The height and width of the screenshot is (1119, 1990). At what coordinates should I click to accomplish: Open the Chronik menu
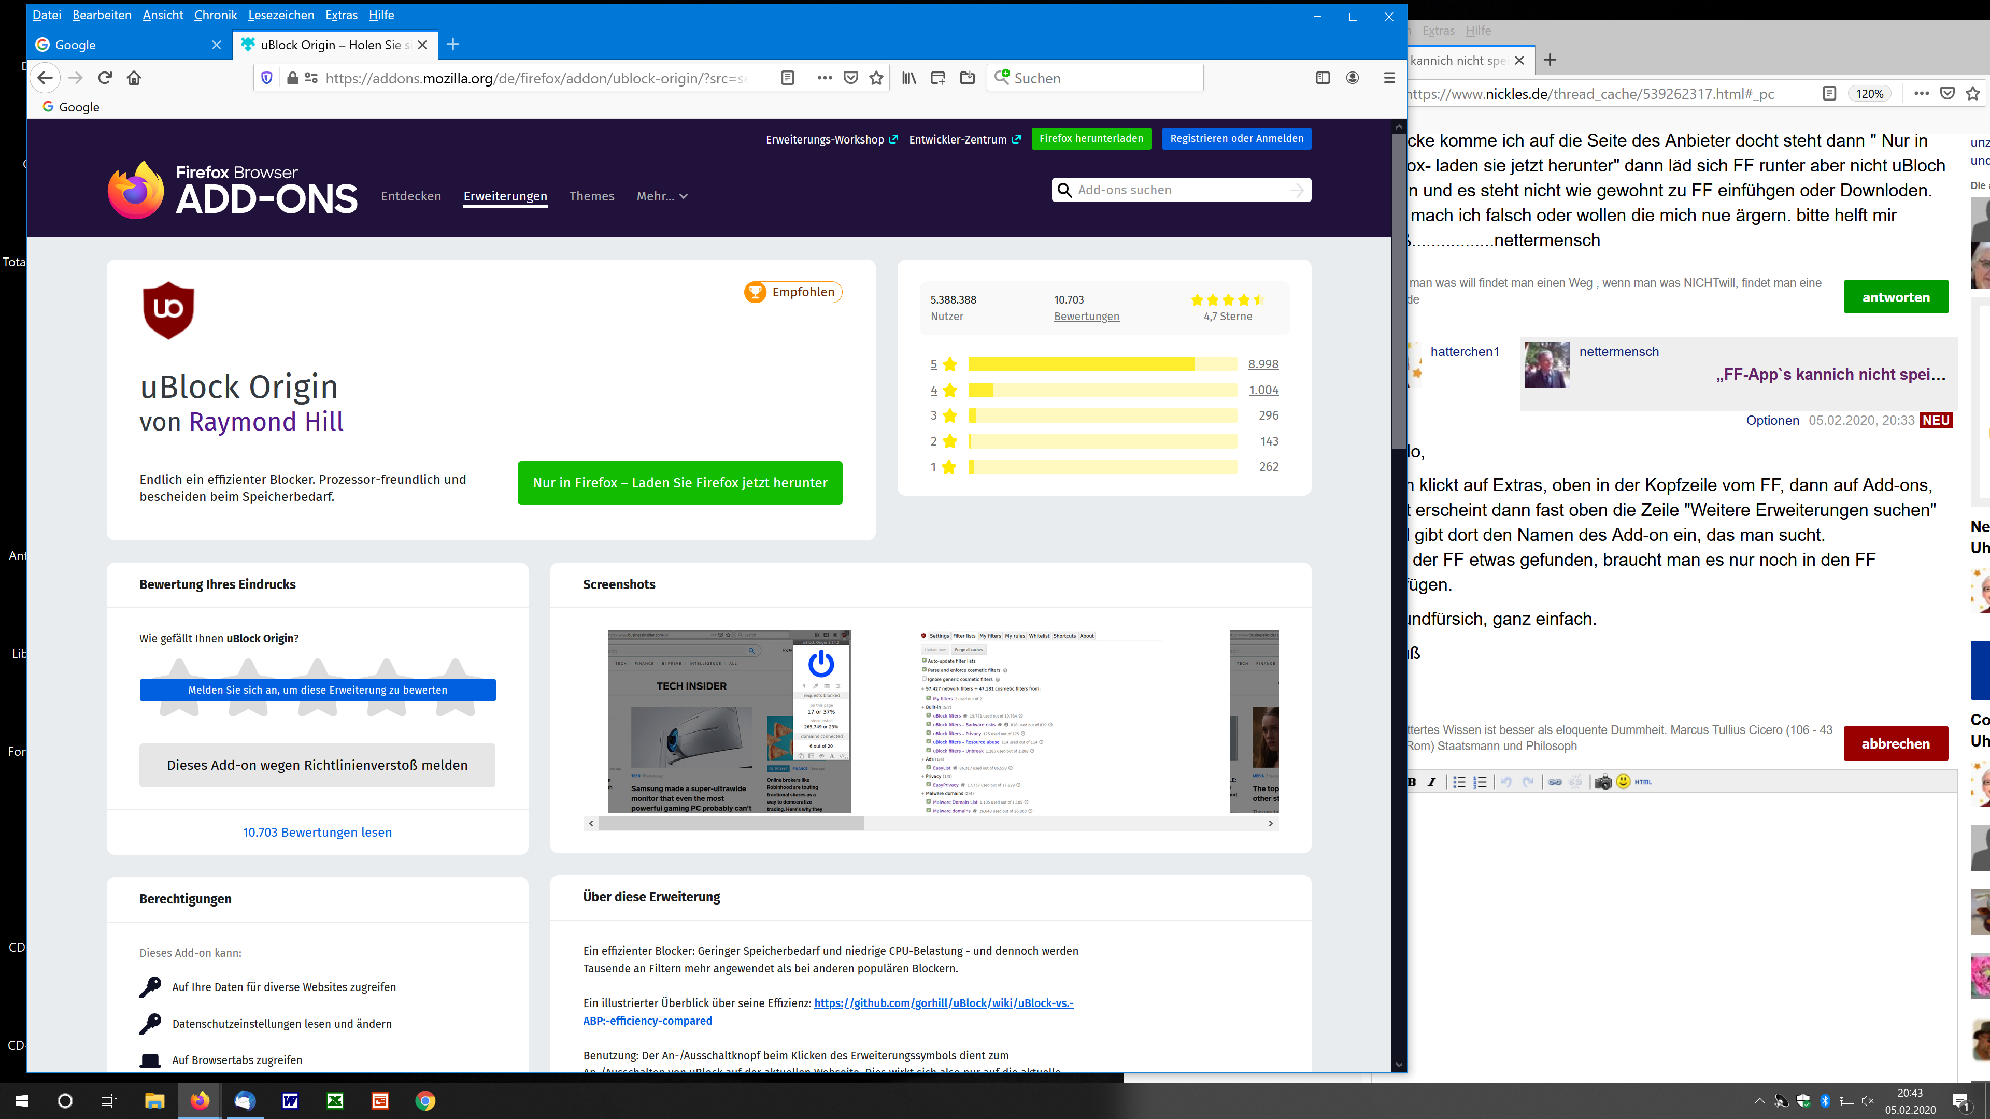pyautogui.click(x=215, y=15)
